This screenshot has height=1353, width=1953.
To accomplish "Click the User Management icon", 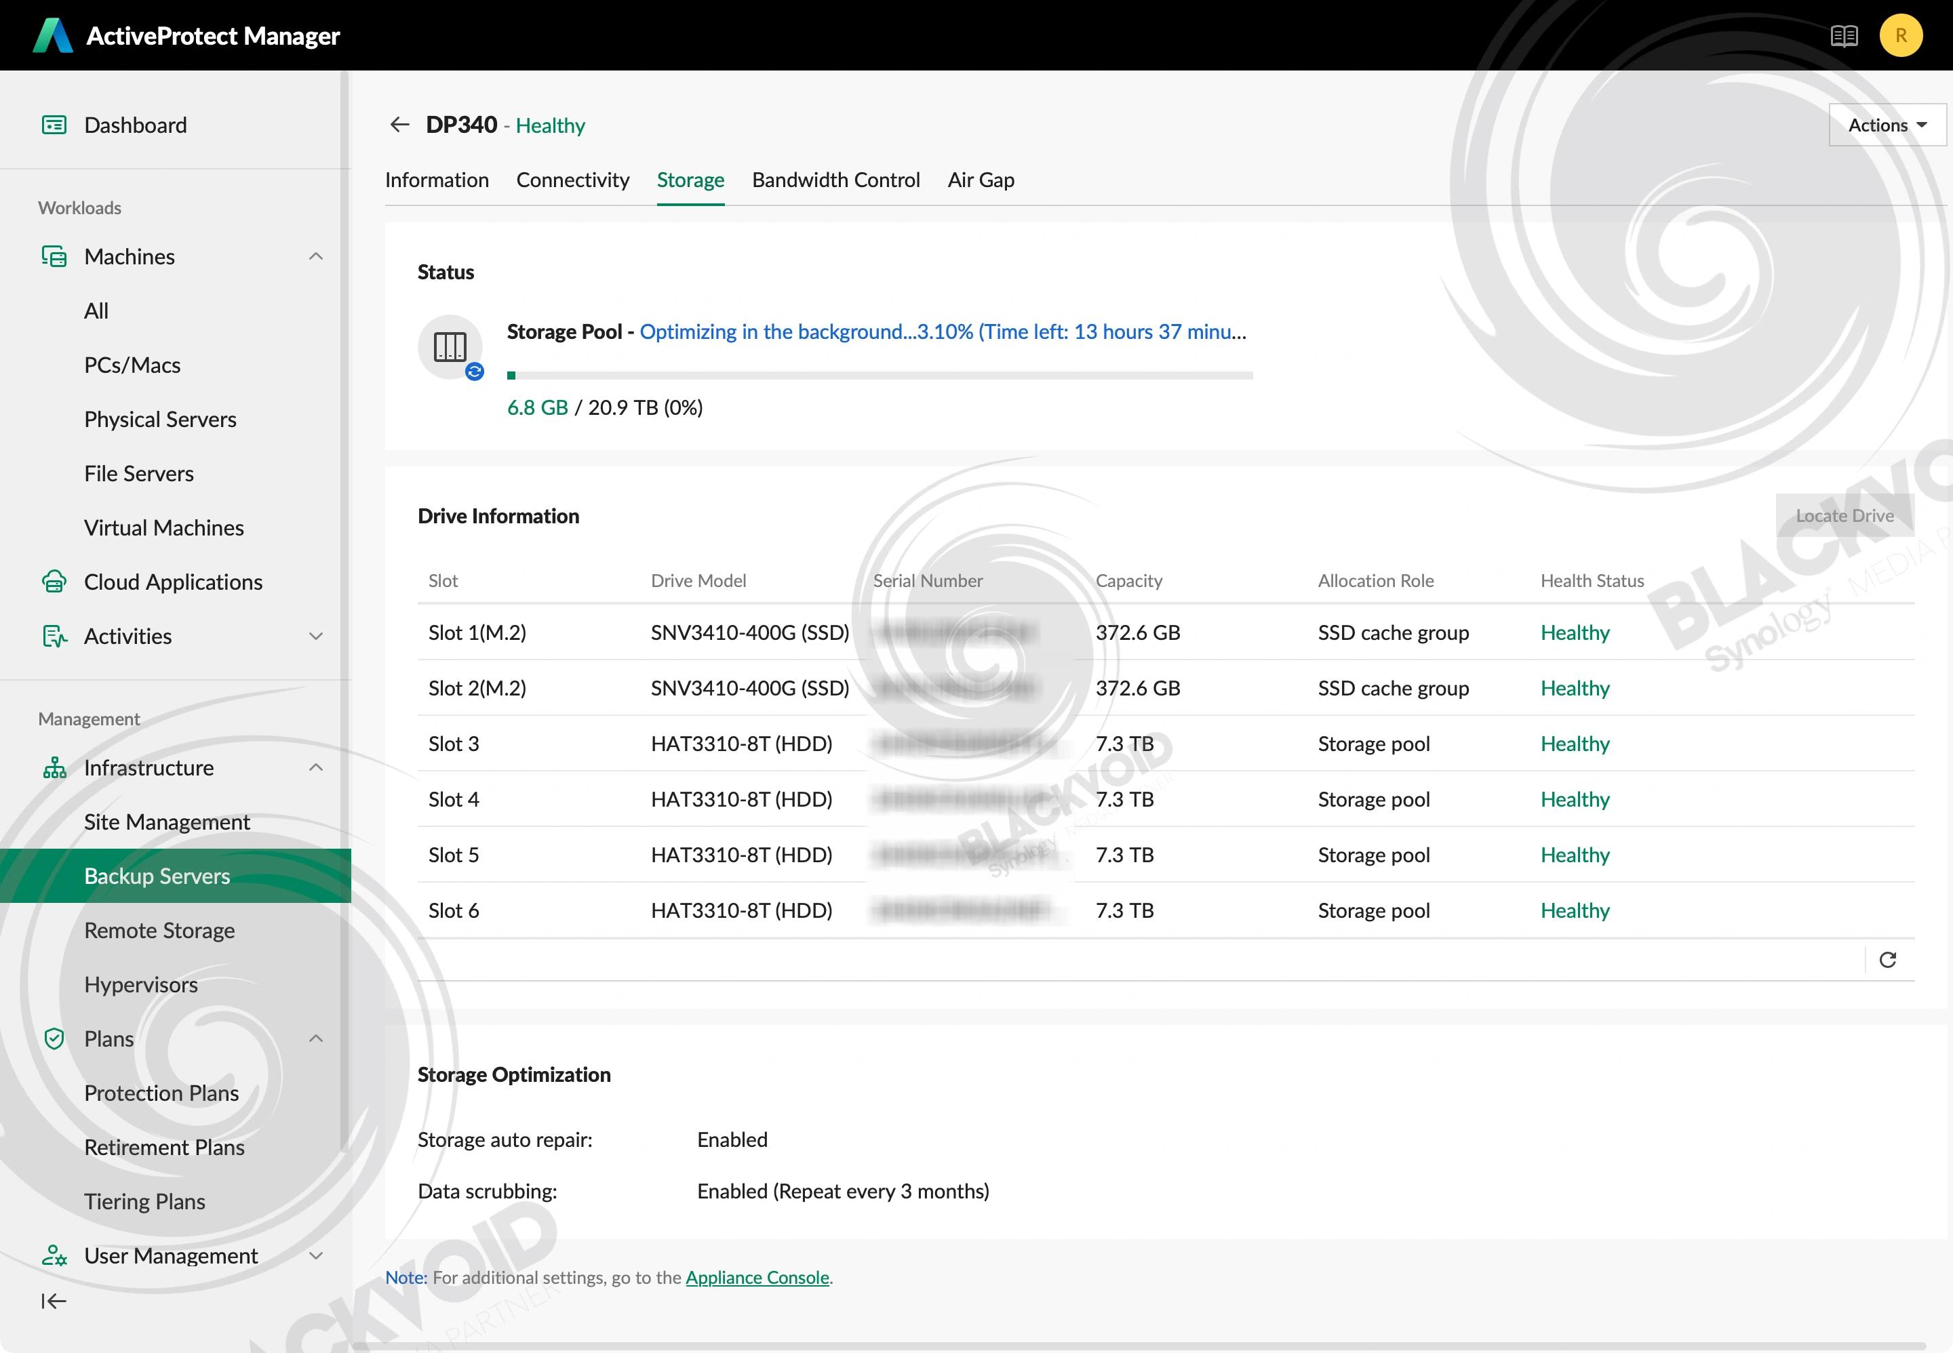I will point(54,1256).
